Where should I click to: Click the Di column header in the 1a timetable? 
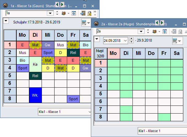[x=35, y=35]
